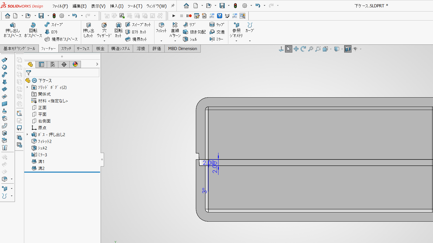The image size is (433, 243).
Task: Open the 表示(V) menu
Action: tap(98, 6)
